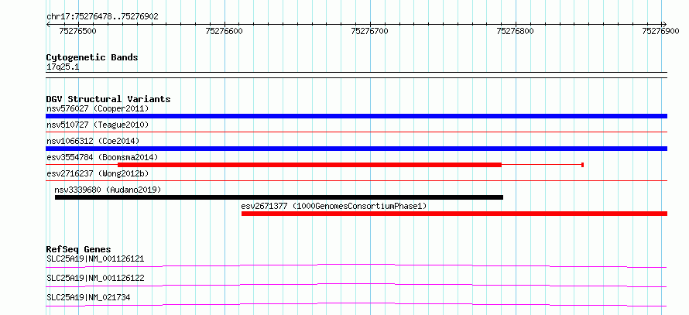This screenshot has height=315, width=689.
Task: Click the blue nsv1066312 variant bar
Action: [356, 149]
